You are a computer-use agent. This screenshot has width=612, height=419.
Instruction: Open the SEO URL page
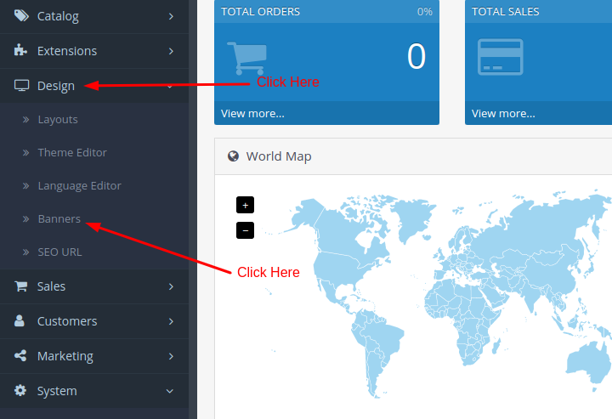[x=59, y=252]
